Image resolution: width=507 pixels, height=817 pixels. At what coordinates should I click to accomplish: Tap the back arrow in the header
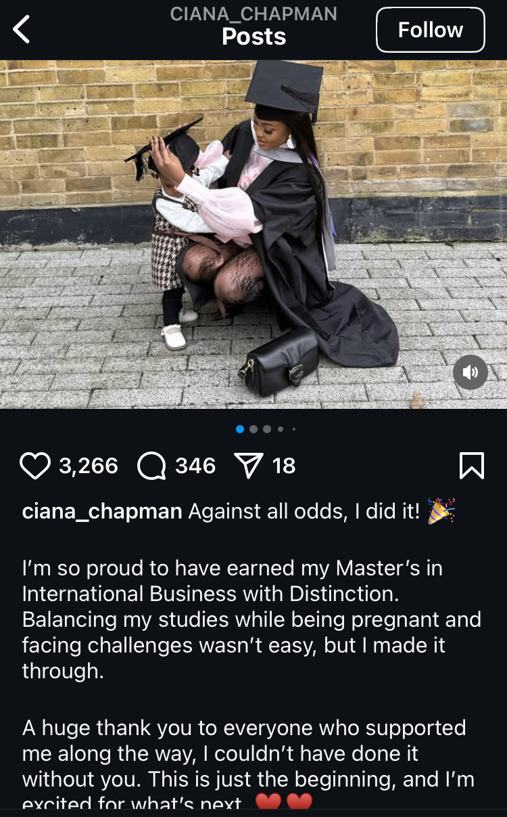[22, 30]
